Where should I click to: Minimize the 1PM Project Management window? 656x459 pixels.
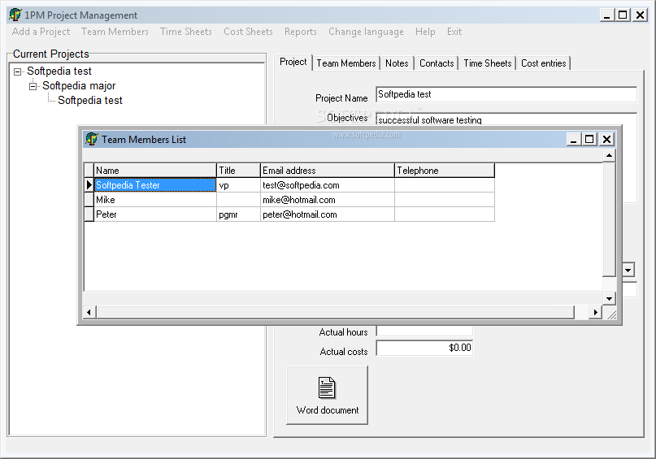coord(607,15)
